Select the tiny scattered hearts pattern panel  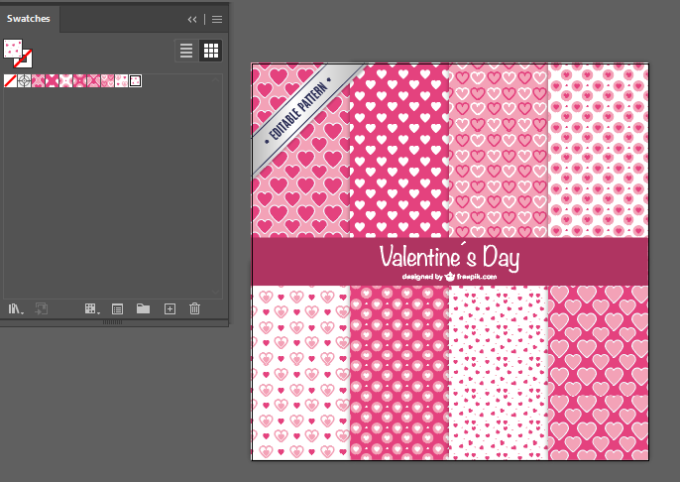[499, 372]
